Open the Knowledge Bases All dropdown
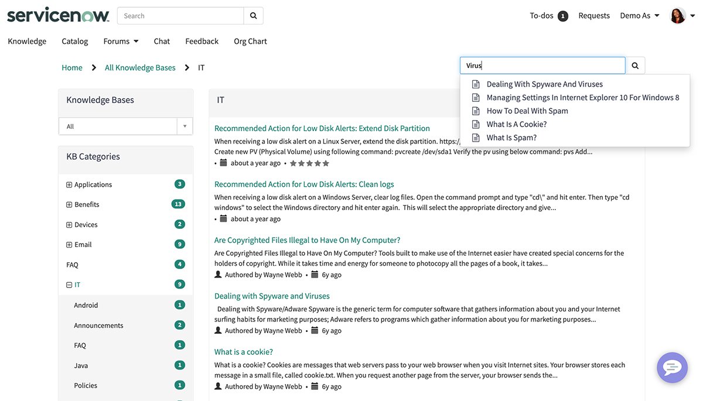Image resolution: width=703 pixels, height=401 pixels. coord(126,126)
